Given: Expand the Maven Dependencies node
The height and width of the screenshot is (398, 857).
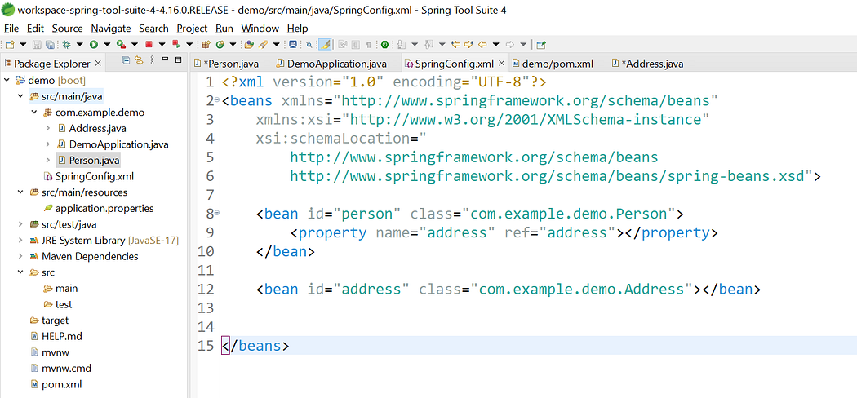Looking at the screenshot, I should pyautogui.click(x=20, y=256).
